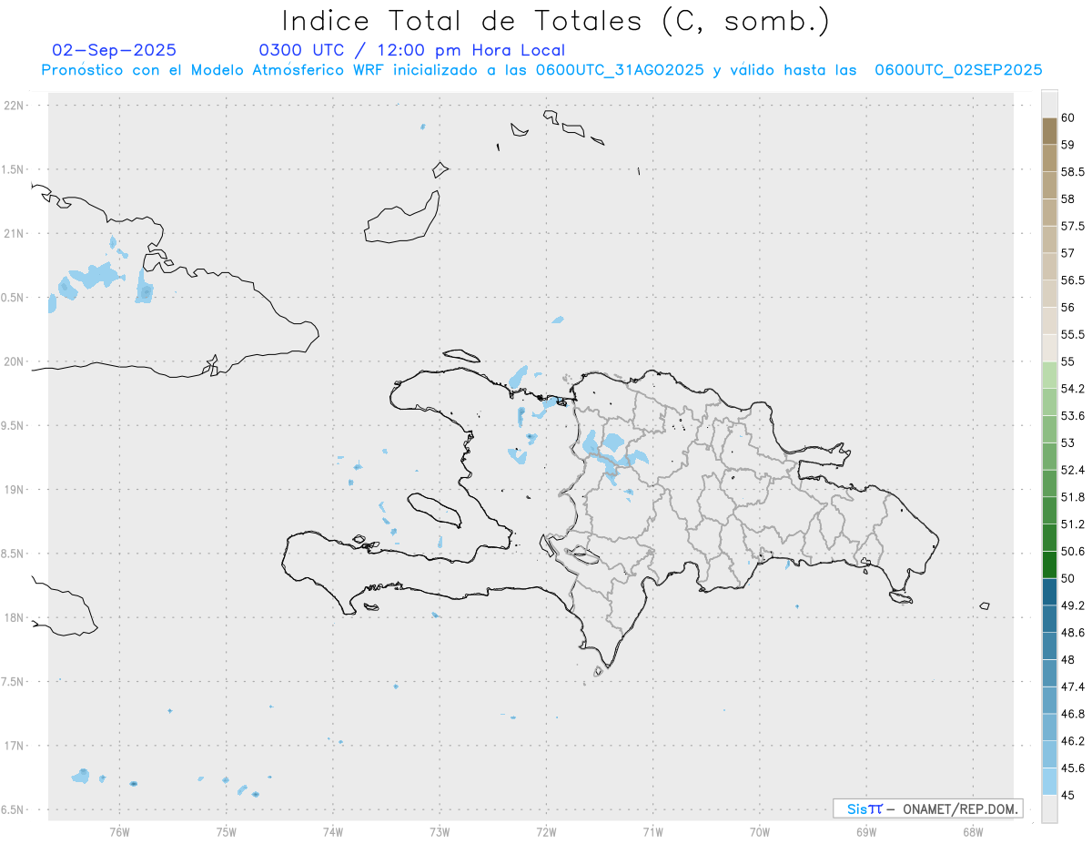Click the colorbar value "46.2"
This screenshot has width=1092, height=844.
tap(1073, 740)
